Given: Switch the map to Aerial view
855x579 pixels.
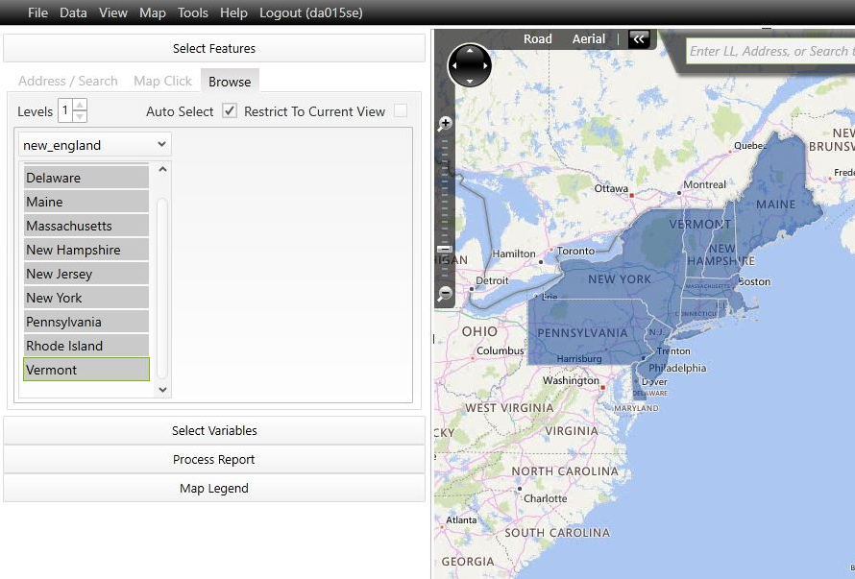Looking at the screenshot, I should [x=588, y=39].
